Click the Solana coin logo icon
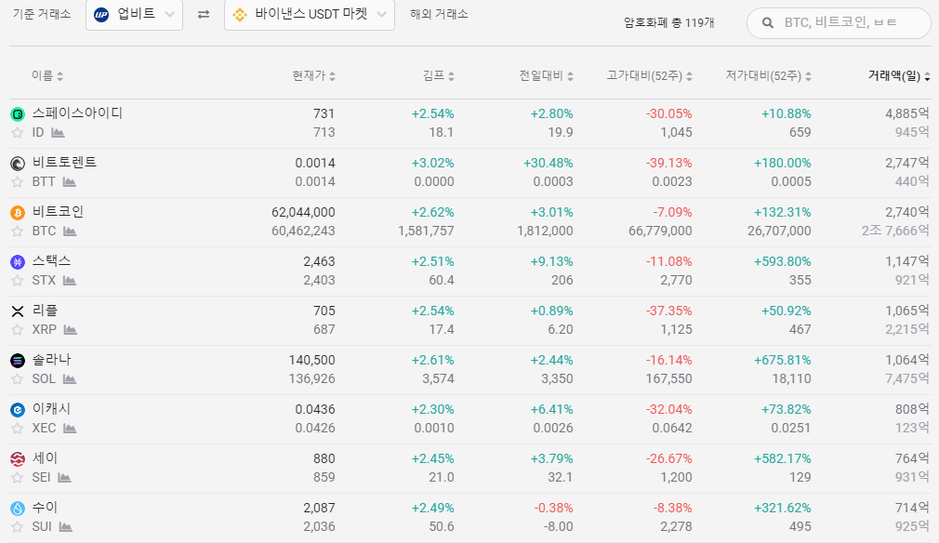Viewport: 939px width, 543px height. coord(18,361)
